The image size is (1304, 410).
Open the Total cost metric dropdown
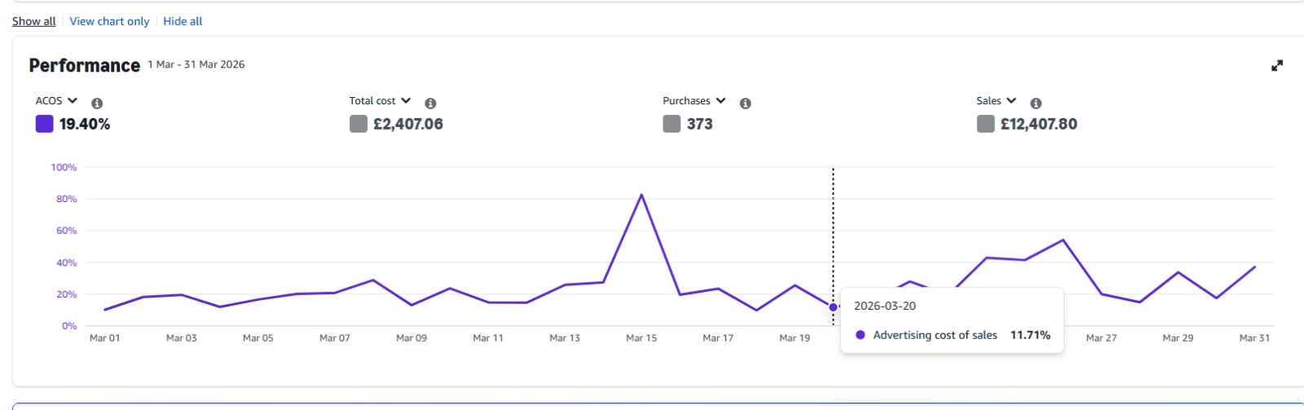pos(380,101)
